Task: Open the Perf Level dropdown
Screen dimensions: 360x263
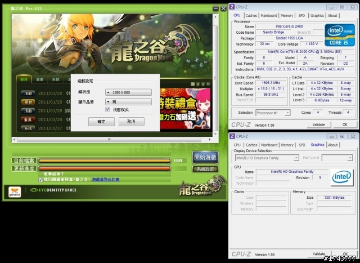Action: [337, 158]
